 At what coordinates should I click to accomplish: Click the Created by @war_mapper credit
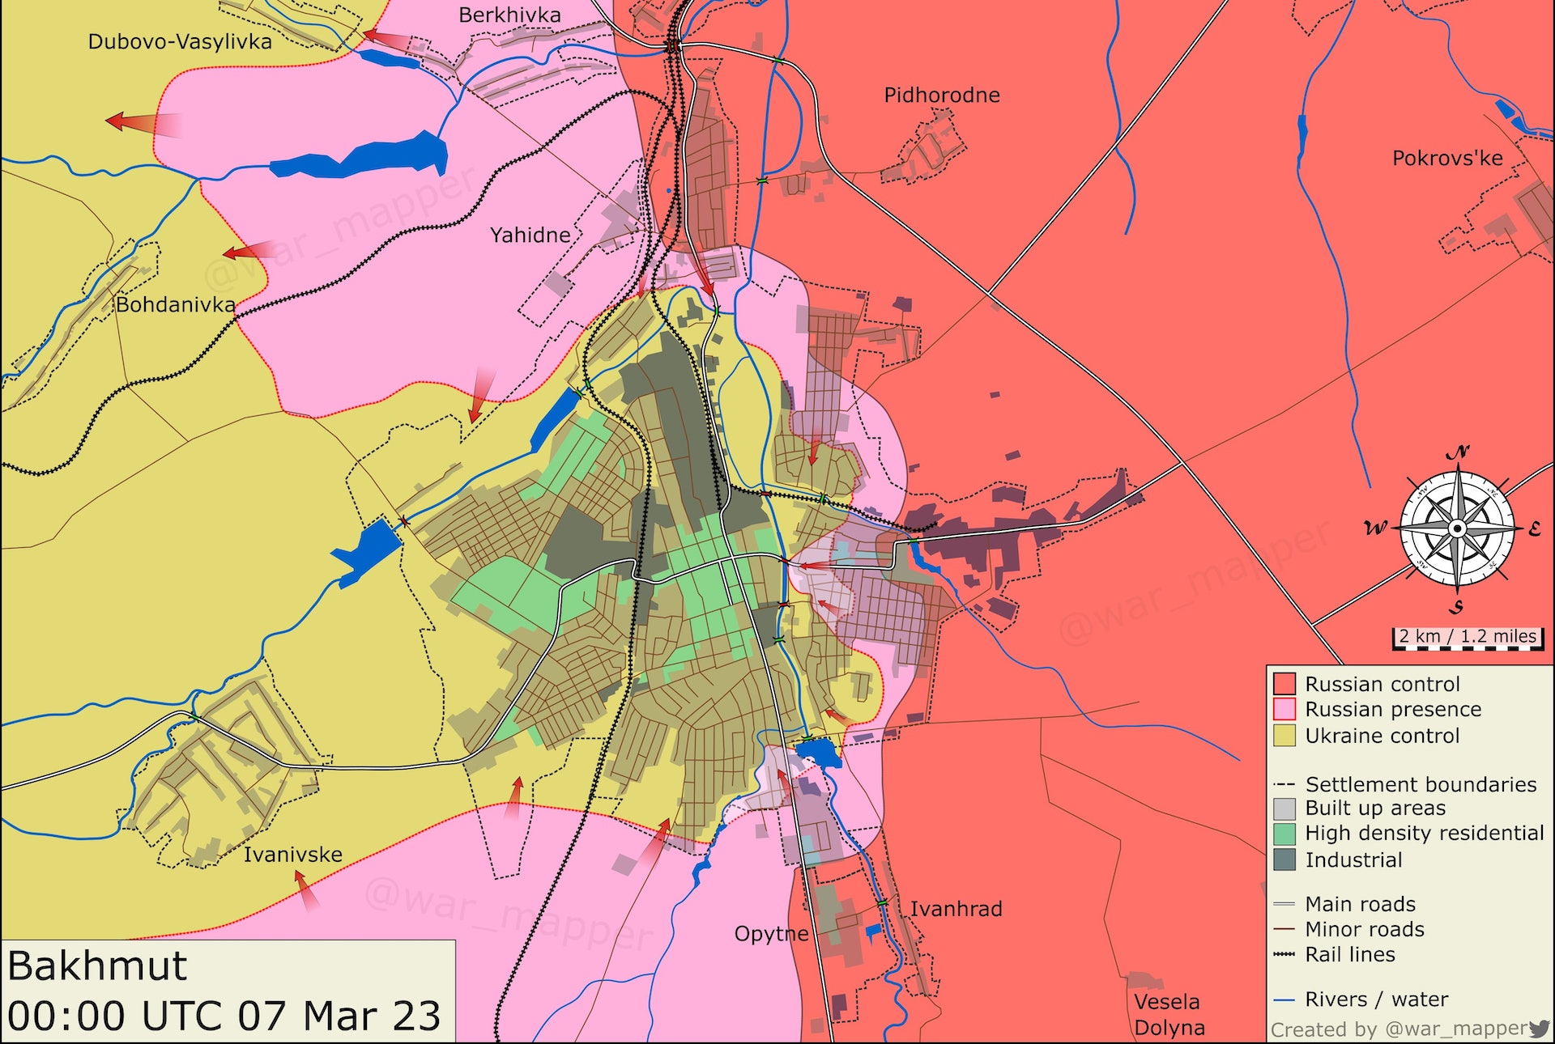(1399, 1029)
